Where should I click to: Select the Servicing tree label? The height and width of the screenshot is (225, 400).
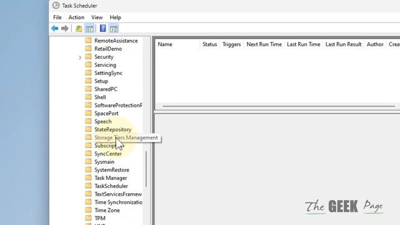pos(105,65)
